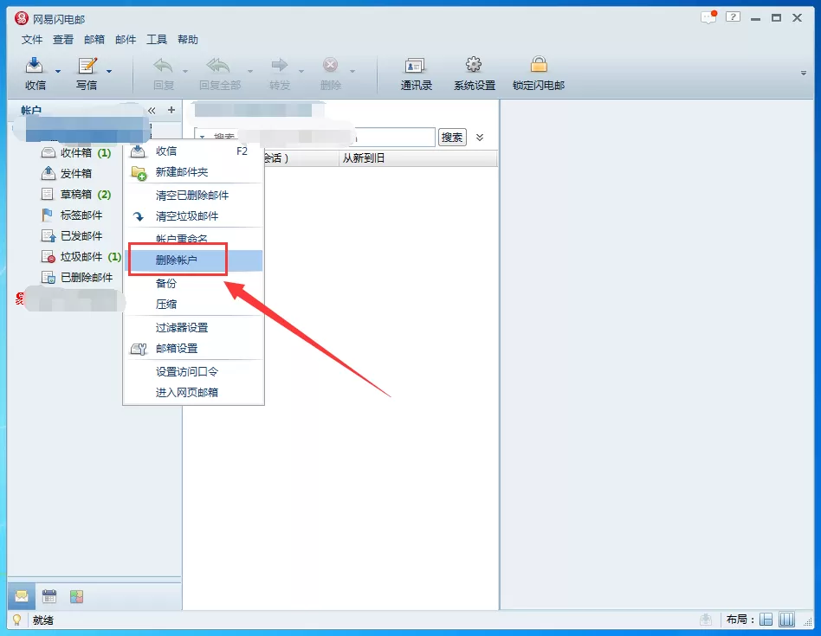Choose 设置访问口令 in context menu
The image size is (821, 636).
(x=193, y=372)
